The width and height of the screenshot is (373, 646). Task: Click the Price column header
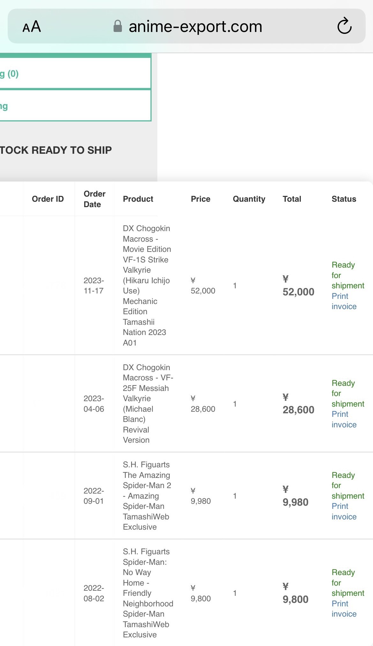click(x=200, y=199)
